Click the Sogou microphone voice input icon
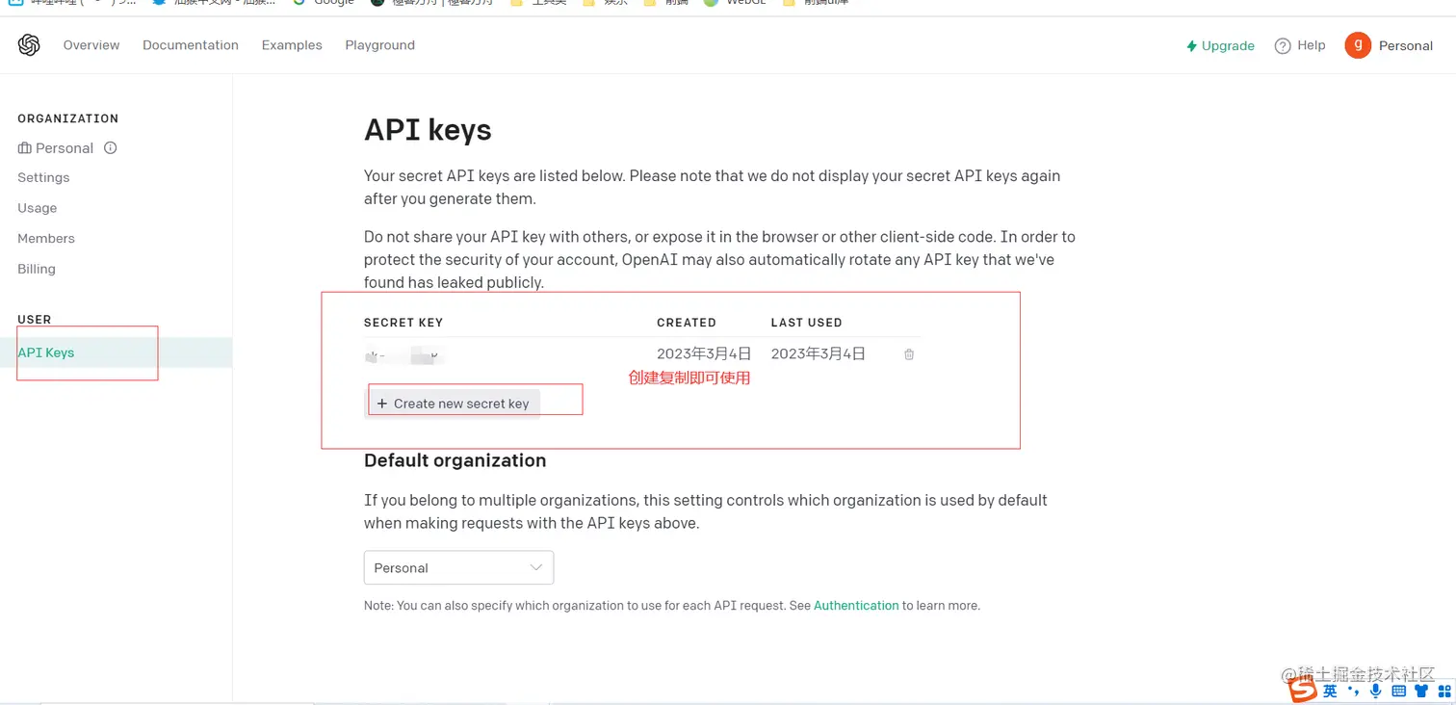 [1376, 692]
